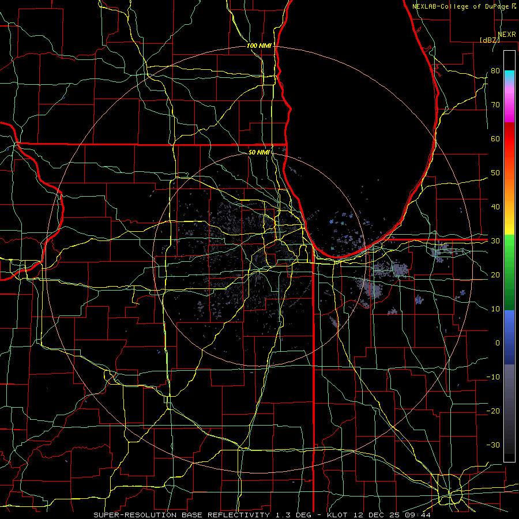Click the 60 value on the dBZ scale
This screenshot has width=519, height=519.
pos(495,138)
